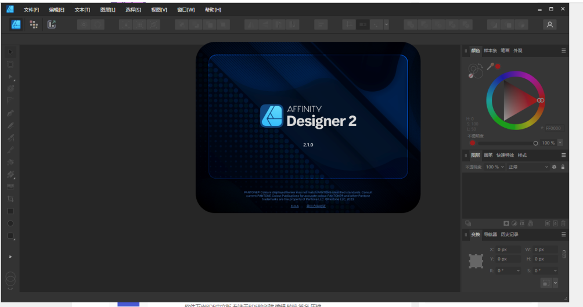Click the color opacity slider handle
The image size is (583, 307).
[535, 143]
